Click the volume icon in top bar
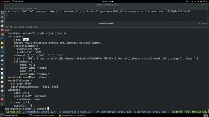209x117 pixels. click(x=201, y=1)
